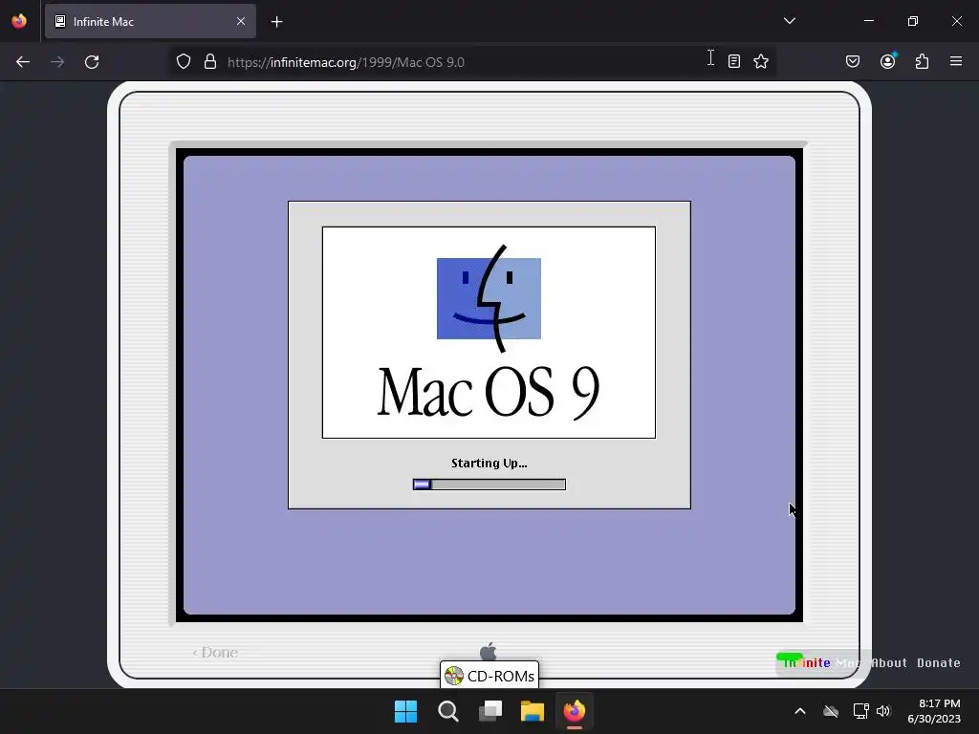Click the Starting Up progress bar
This screenshot has height=734, width=979.
pyautogui.click(x=489, y=485)
